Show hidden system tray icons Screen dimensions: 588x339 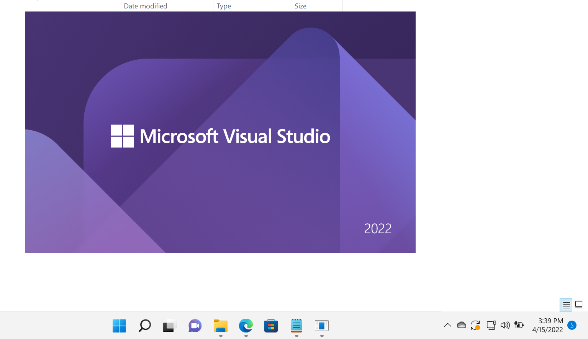click(447, 326)
